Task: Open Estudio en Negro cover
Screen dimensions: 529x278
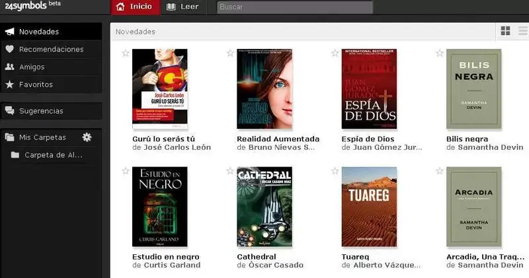Action: 160,207
